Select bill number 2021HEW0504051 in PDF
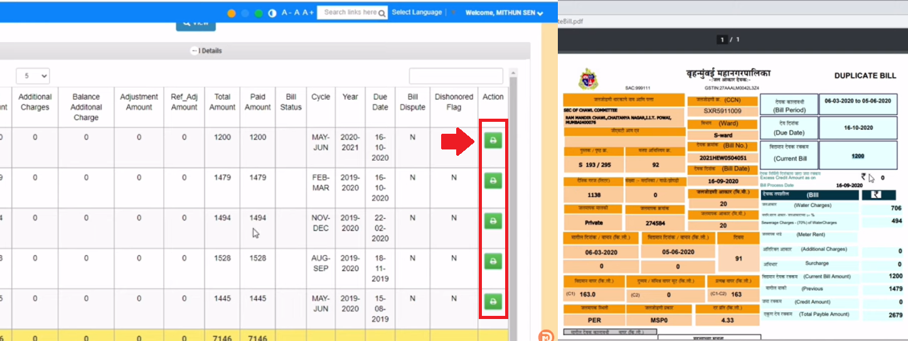 click(x=724, y=158)
